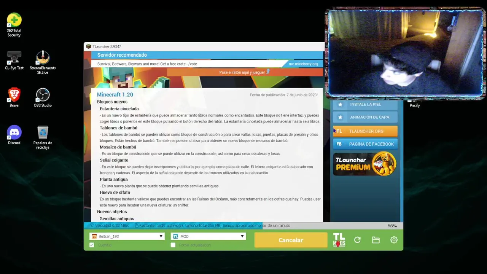Select the Brave browser desktop icon

14,98
